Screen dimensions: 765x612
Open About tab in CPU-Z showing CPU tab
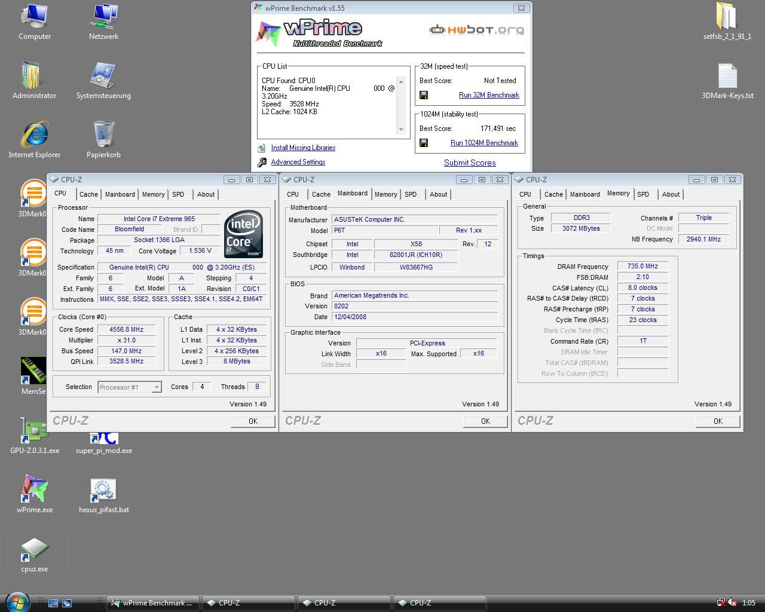coord(206,194)
